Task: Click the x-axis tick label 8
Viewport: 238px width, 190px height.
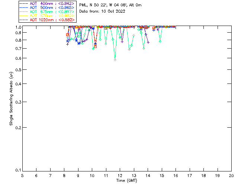Action: [64, 176]
